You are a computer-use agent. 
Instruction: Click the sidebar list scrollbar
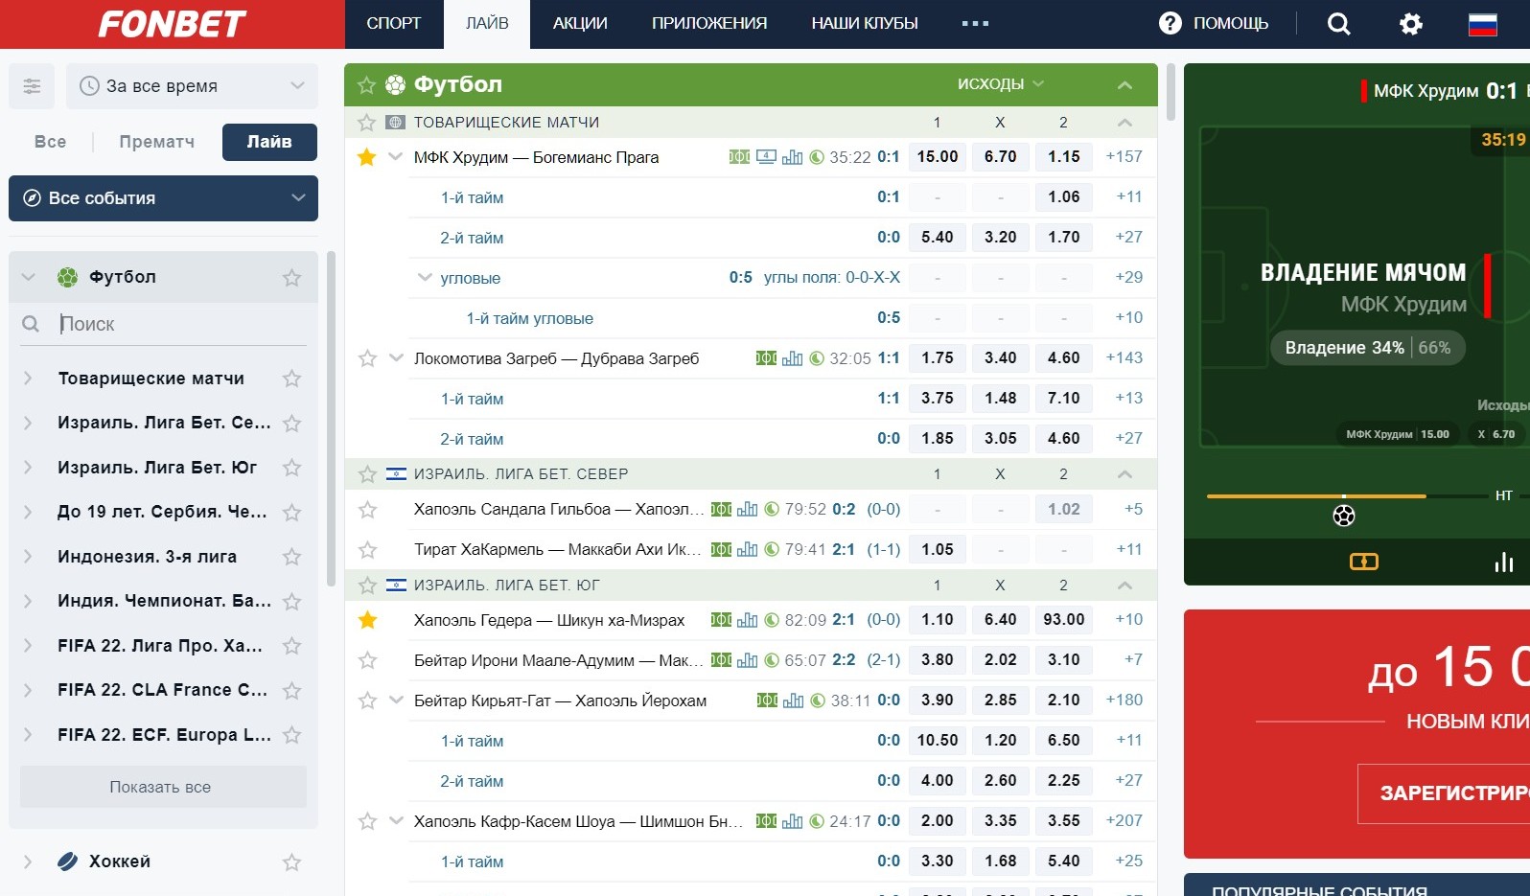[331, 418]
